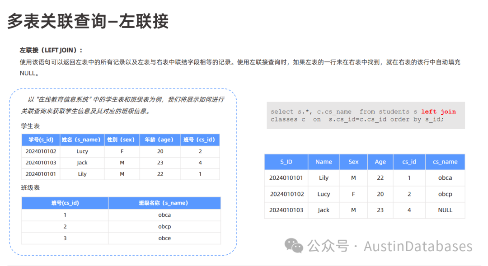Select the cs_name column header

point(445,162)
